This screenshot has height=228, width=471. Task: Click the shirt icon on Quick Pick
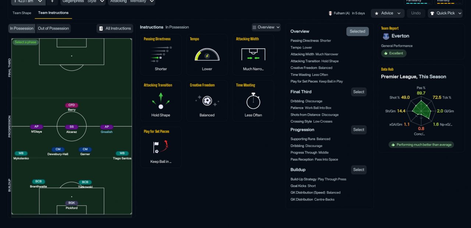pyautogui.click(x=432, y=13)
